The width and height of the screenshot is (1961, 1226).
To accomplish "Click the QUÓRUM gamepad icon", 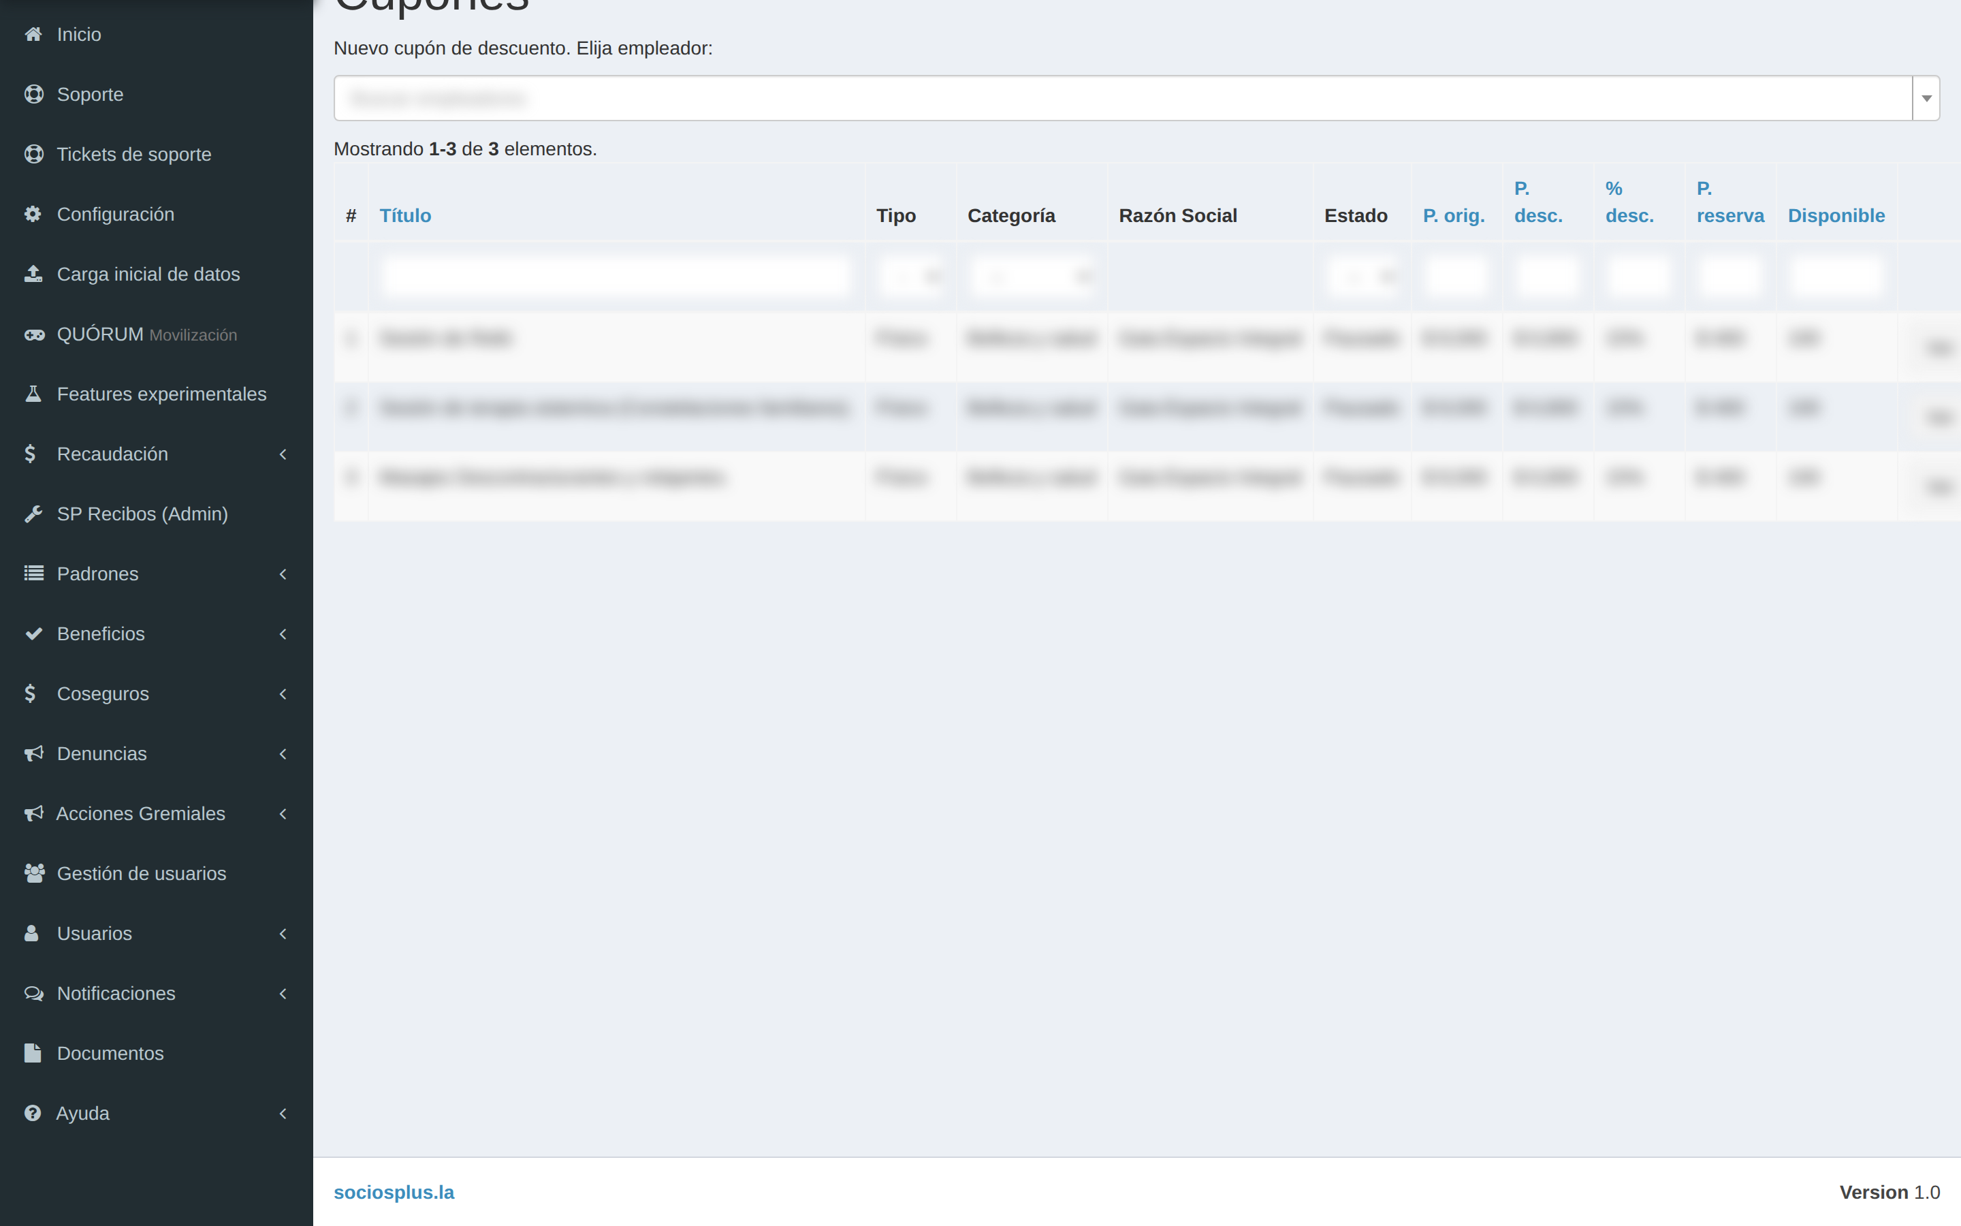I will click(34, 334).
